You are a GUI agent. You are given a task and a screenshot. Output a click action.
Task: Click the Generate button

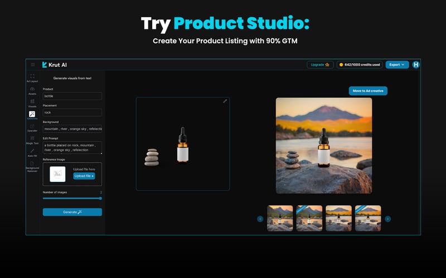point(72,212)
